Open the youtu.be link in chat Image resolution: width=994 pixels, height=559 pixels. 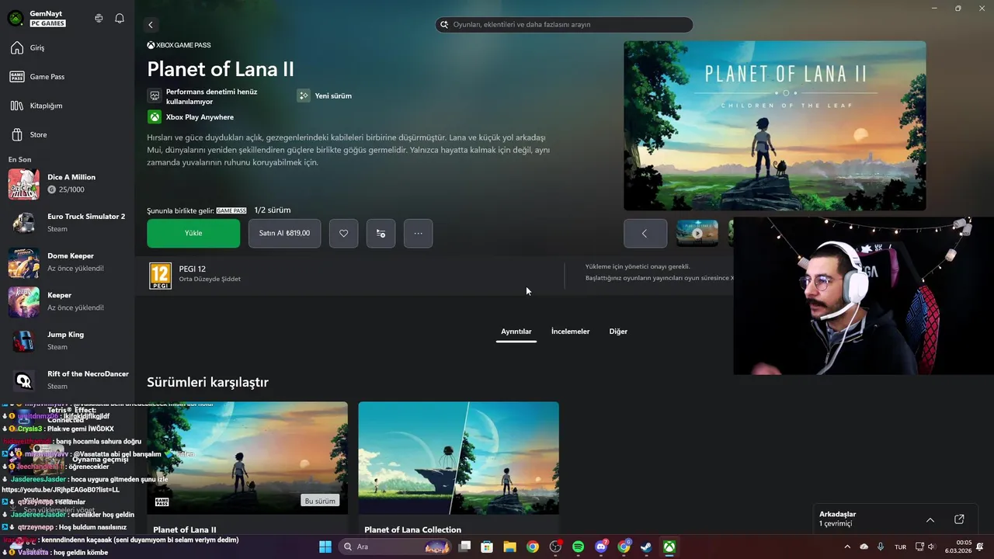(x=61, y=490)
